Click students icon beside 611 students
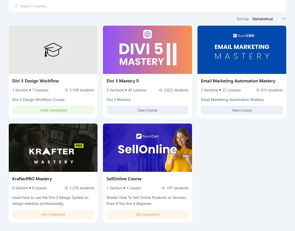 pos(258,90)
